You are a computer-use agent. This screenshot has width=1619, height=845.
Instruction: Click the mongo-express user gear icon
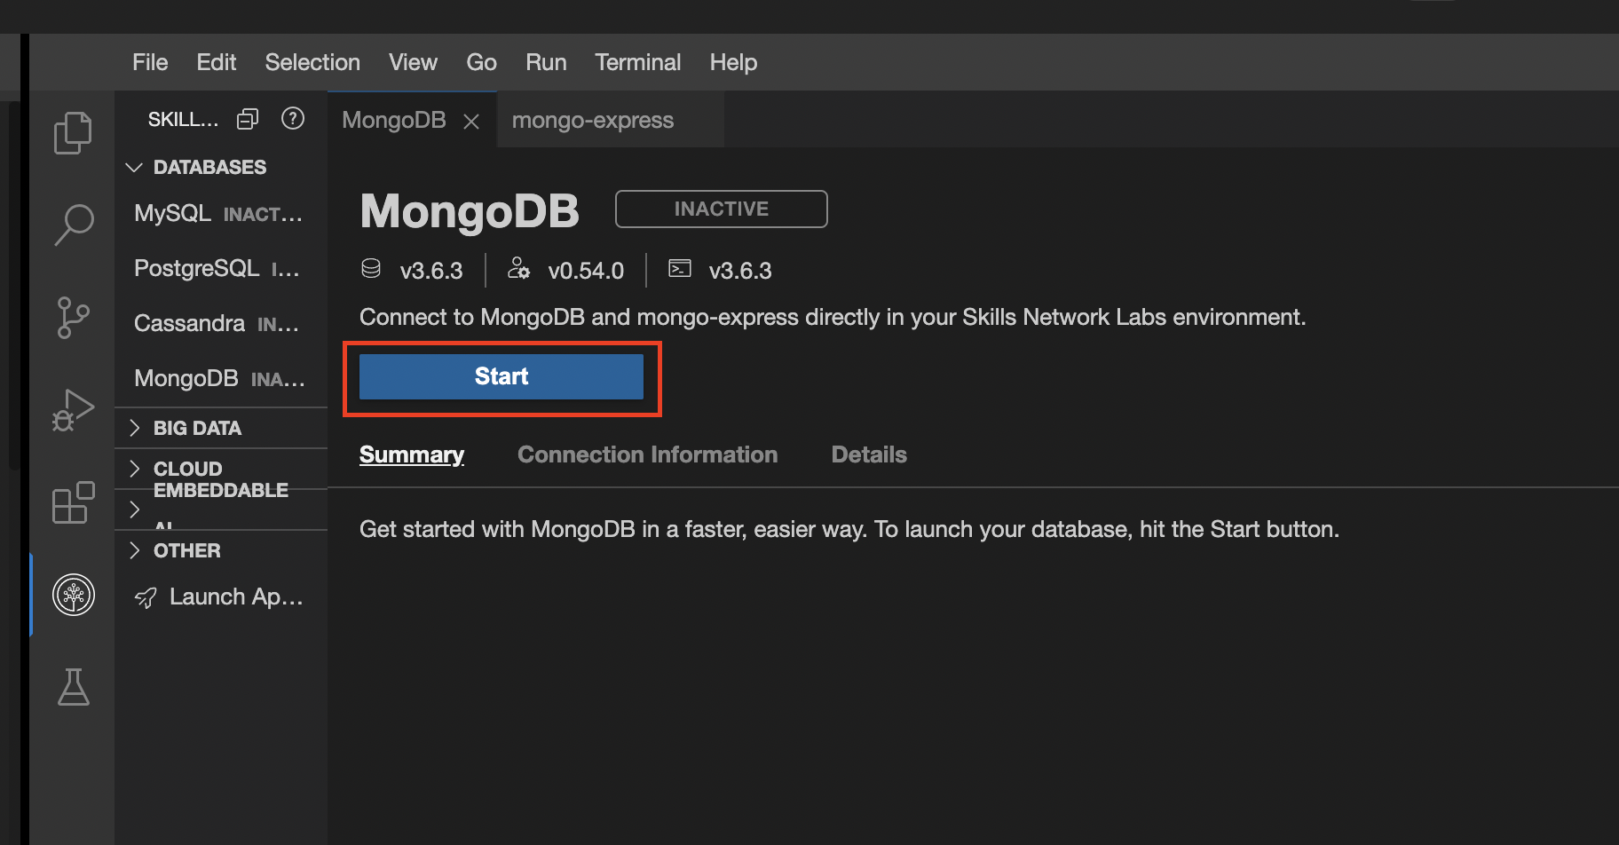point(518,269)
